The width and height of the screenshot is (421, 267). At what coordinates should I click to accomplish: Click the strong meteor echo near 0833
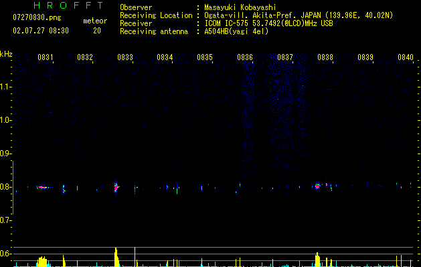tap(116, 187)
